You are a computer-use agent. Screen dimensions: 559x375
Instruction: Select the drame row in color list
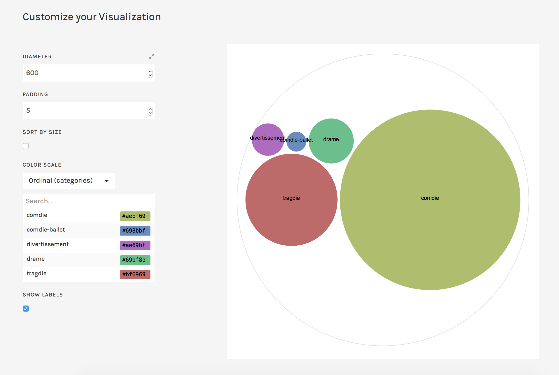point(89,260)
